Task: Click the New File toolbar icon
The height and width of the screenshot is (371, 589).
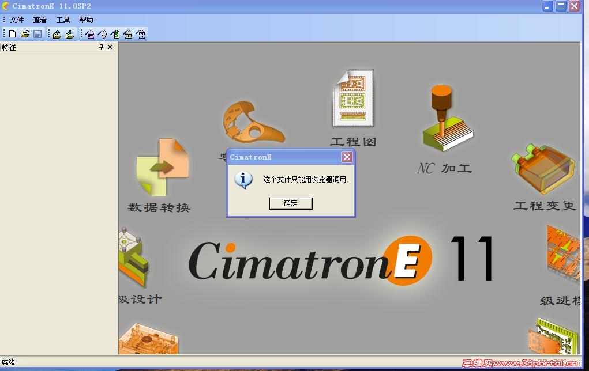Action: (12, 34)
